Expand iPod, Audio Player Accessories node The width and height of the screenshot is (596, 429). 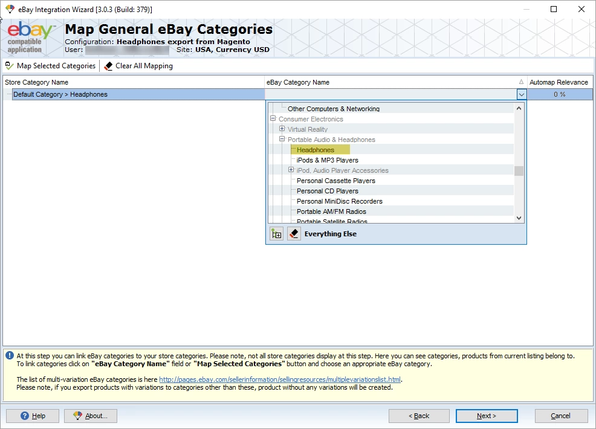[x=291, y=170]
